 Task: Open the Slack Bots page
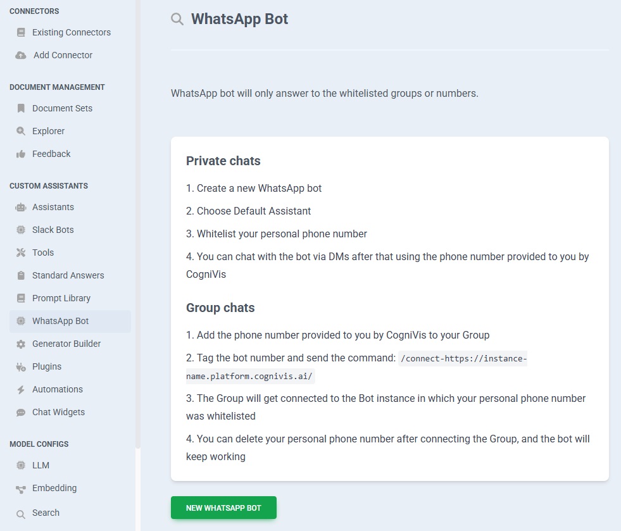[53, 230]
